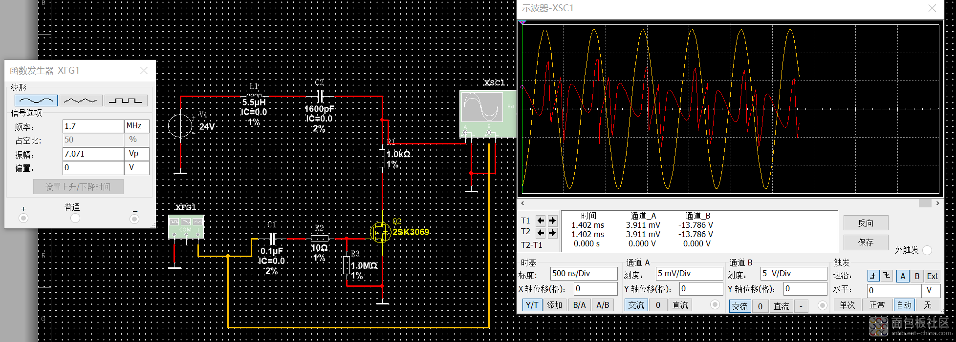Set trigger mode to 自动 (Auto)

coord(904,305)
